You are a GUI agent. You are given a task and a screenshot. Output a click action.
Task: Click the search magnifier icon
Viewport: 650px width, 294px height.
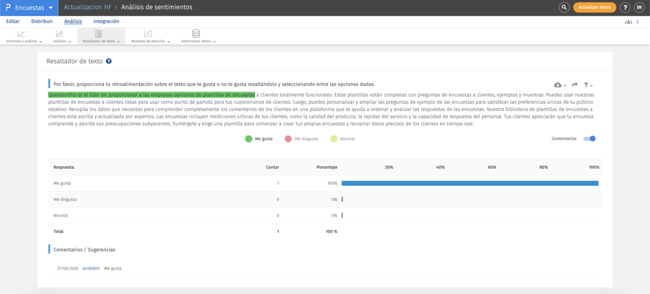[x=564, y=8]
